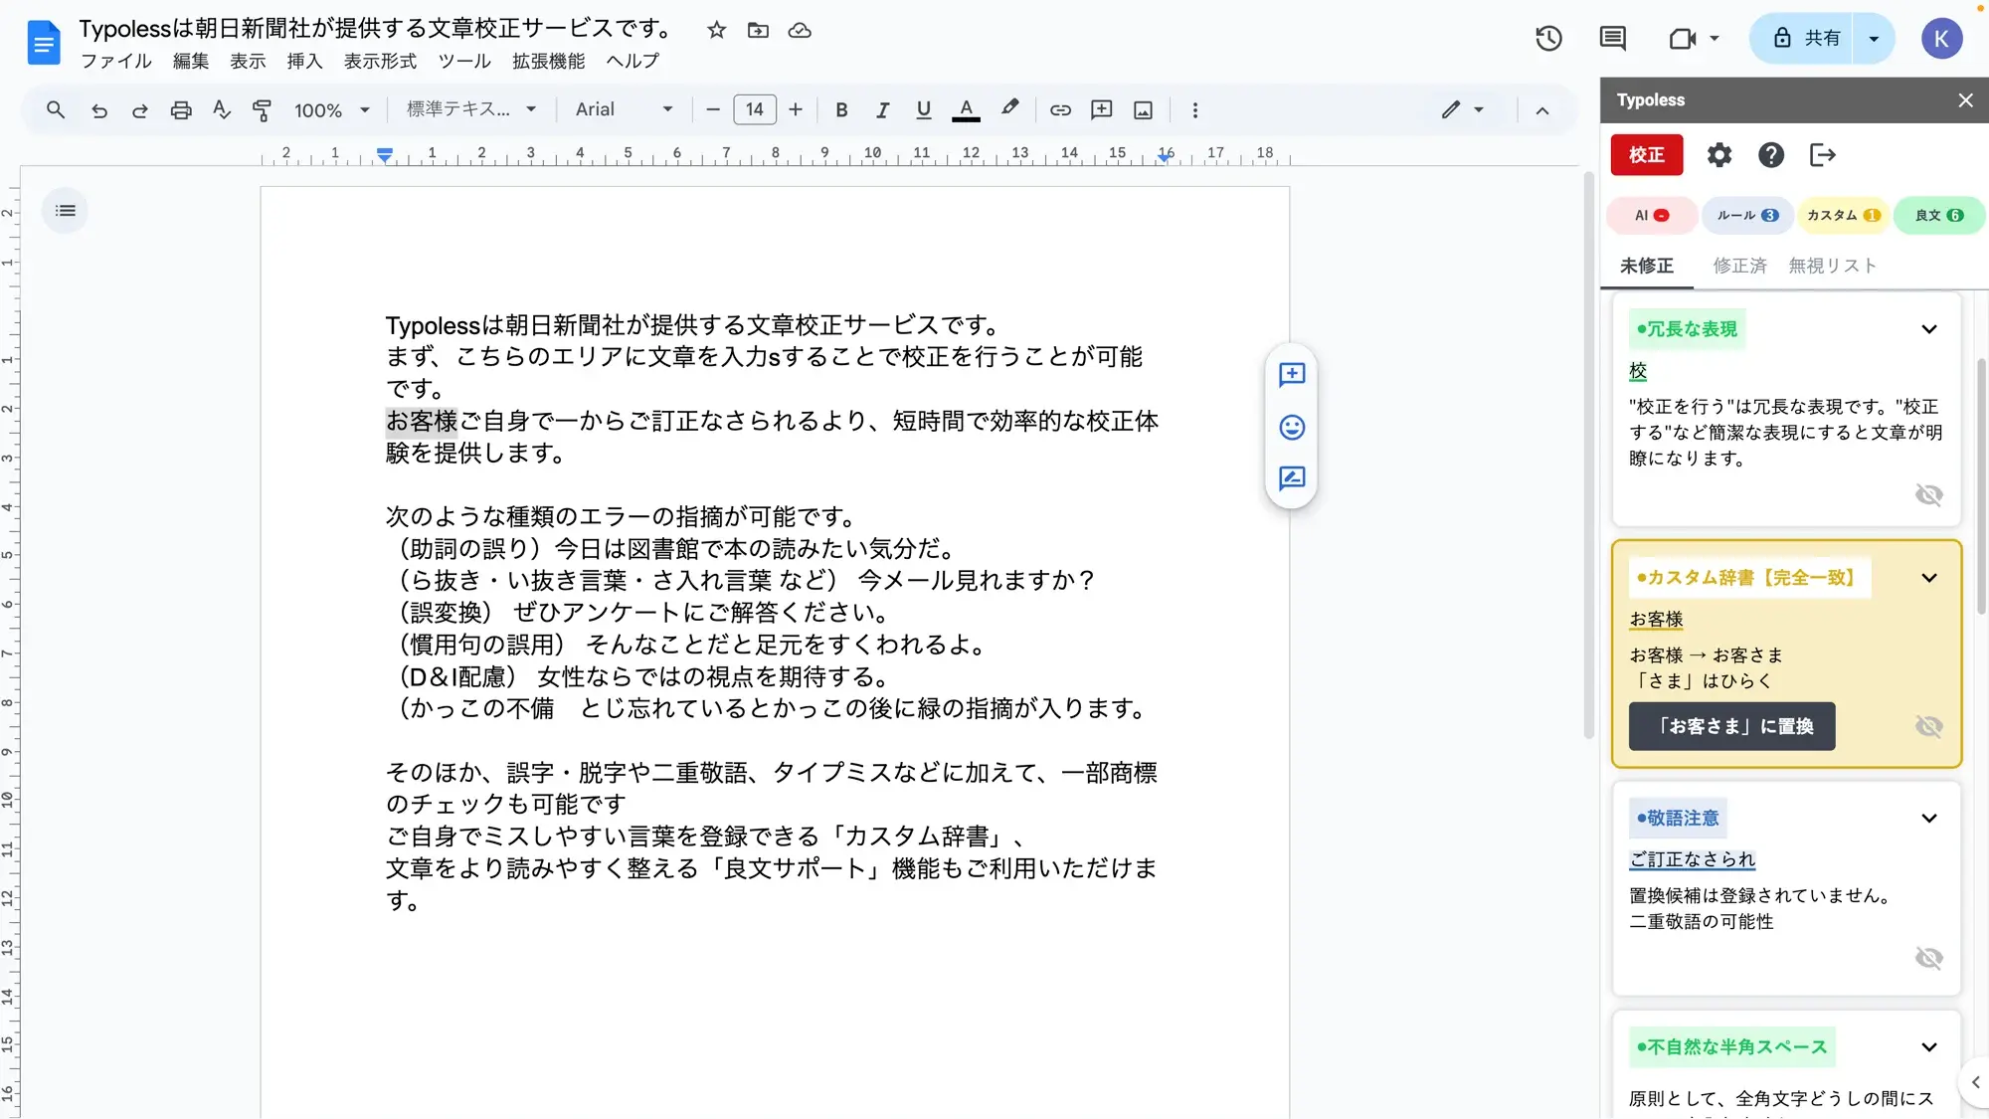The height and width of the screenshot is (1119, 1989).
Task: Click the search menus magnifier icon
Action: 56,109
